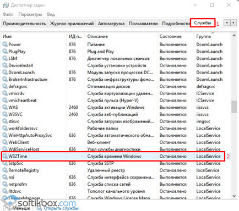Click the W3SVC service icon

coord(4,114)
